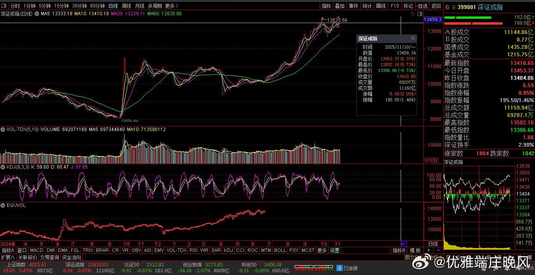The width and height of the screenshot is (535, 275).
Task: Expand the 深证成指(日线) indicator dropdown arrow
Action: tap(36, 14)
